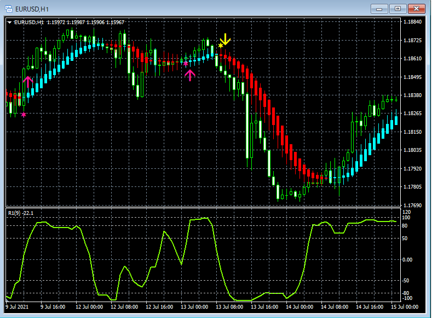432x318 pixels.
Task: Click the OHLC text 1.15972 1.15987 1.15906 1.15967
Action: click(x=85, y=22)
